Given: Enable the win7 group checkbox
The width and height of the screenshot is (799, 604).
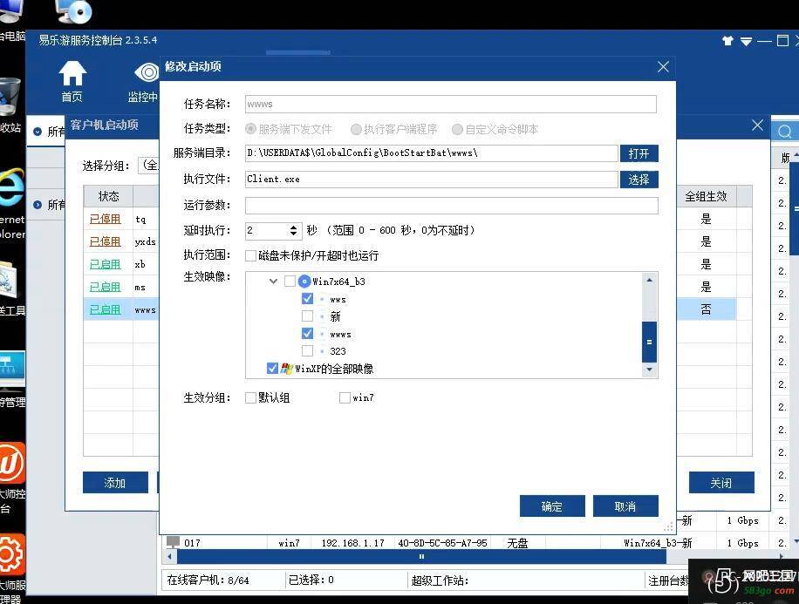Looking at the screenshot, I should tap(345, 397).
